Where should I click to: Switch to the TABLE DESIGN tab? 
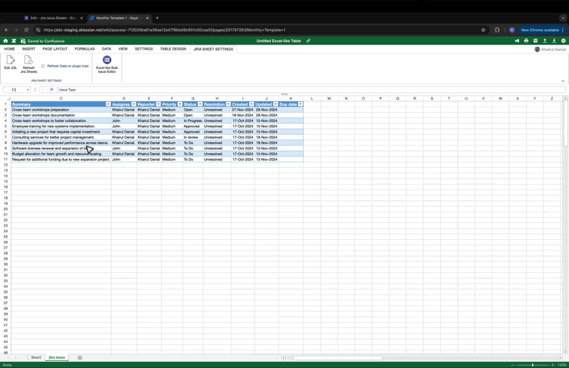(x=173, y=49)
